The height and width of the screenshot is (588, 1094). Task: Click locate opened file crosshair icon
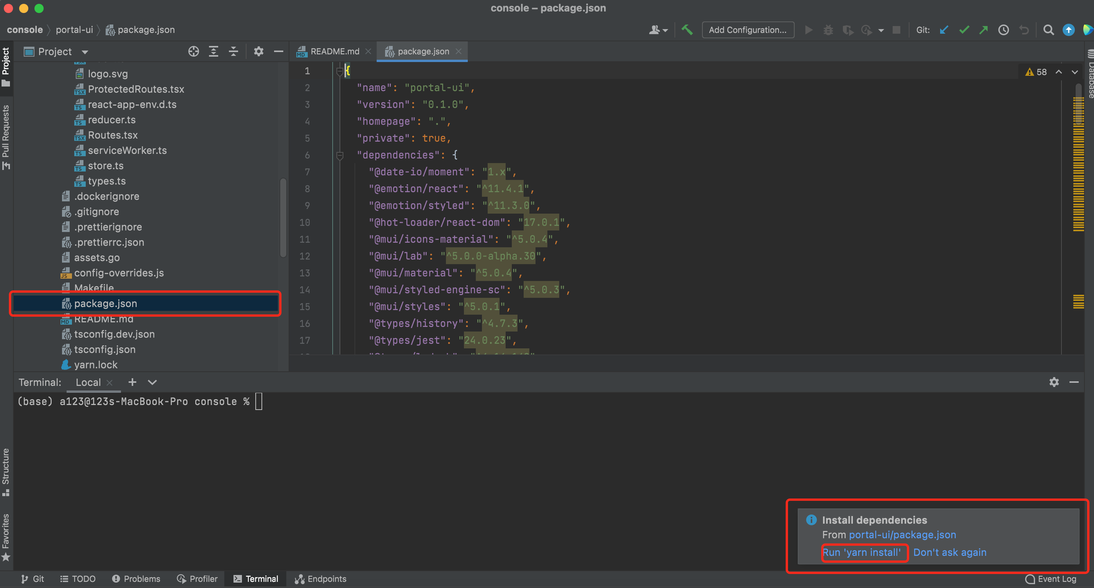(x=194, y=51)
